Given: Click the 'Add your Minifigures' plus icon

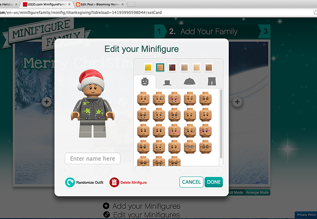Looking at the screenshot, I should 106,206.
